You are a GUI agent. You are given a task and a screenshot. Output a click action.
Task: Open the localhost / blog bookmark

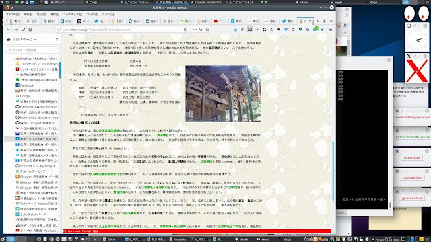tap(37, 58)
